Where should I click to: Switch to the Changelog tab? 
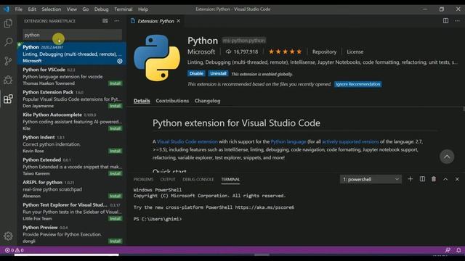207,101
